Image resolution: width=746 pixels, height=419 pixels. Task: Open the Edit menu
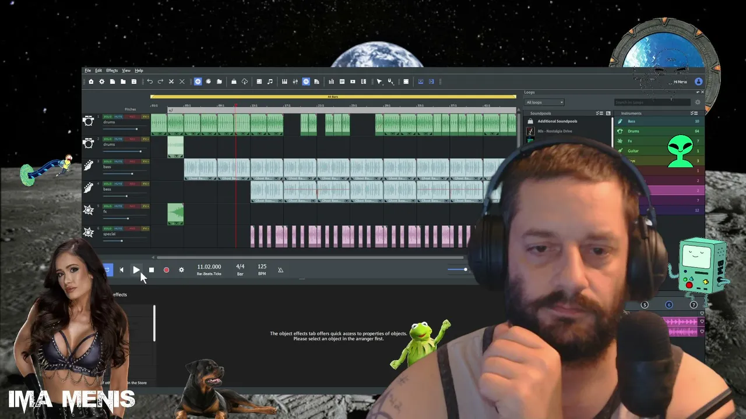[x=98, y=70]
